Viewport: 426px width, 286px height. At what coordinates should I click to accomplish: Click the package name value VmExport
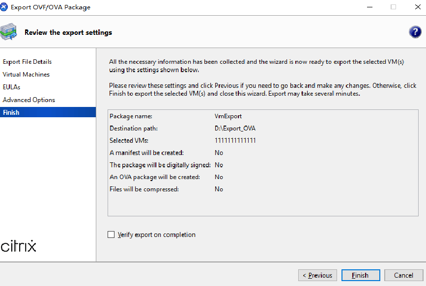(228, 116)
